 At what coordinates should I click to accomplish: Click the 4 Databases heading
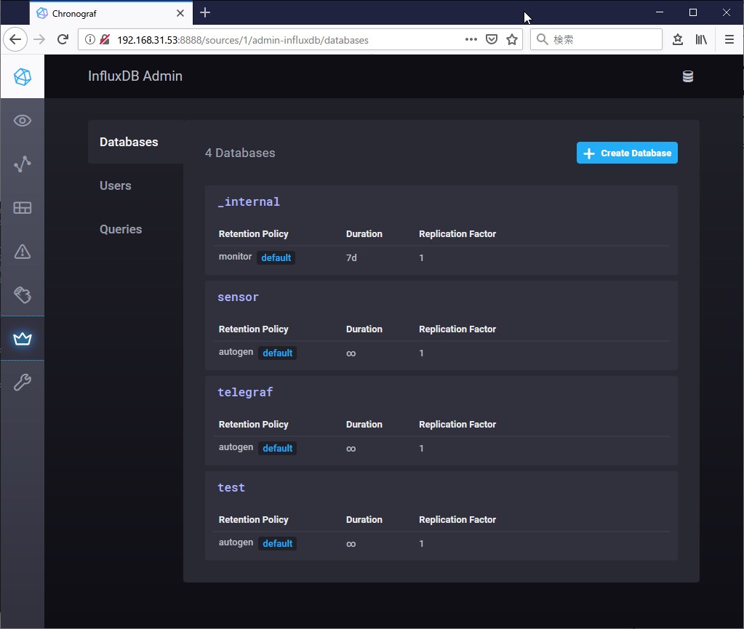240,153
